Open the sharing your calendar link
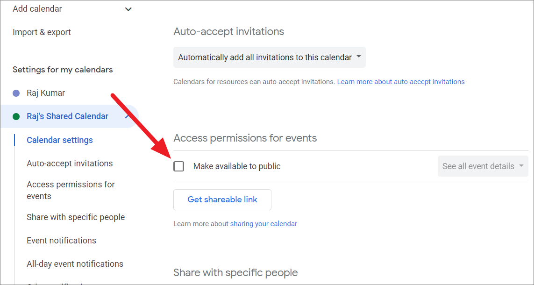Screen dimensions: 534x285 (x=263, y=224)
